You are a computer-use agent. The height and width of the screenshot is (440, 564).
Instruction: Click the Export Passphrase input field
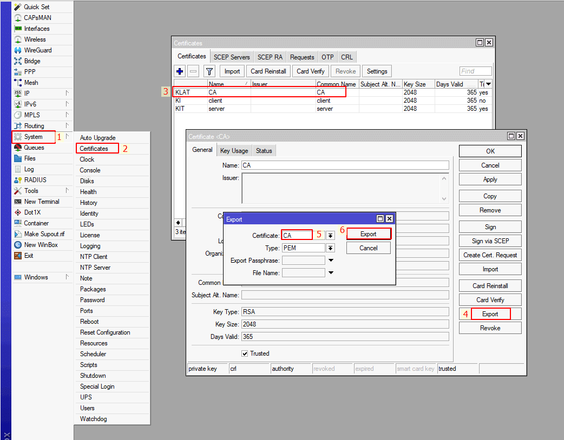304,261
